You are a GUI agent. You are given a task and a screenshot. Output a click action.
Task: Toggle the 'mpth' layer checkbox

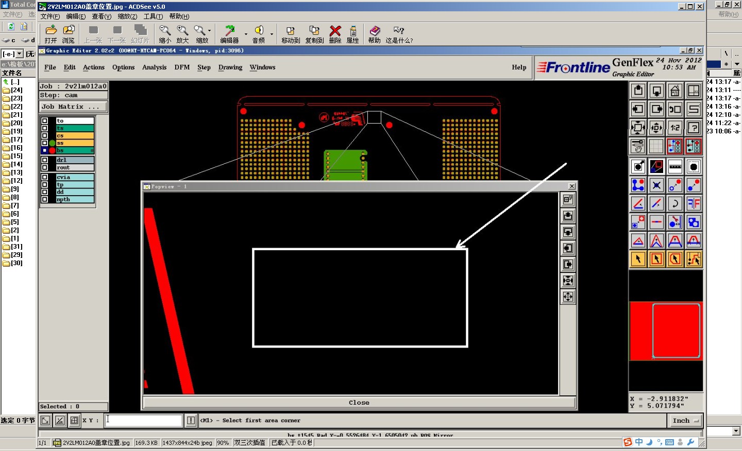pos(45,199)
